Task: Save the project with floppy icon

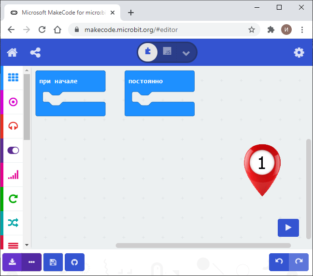Action: (53, 262)
